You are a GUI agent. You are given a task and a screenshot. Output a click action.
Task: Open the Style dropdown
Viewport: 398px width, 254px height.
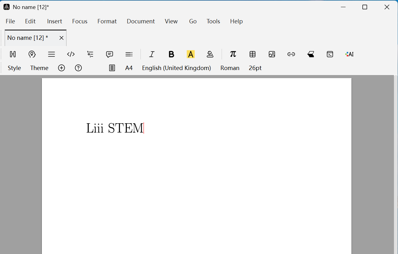(14, 68)
